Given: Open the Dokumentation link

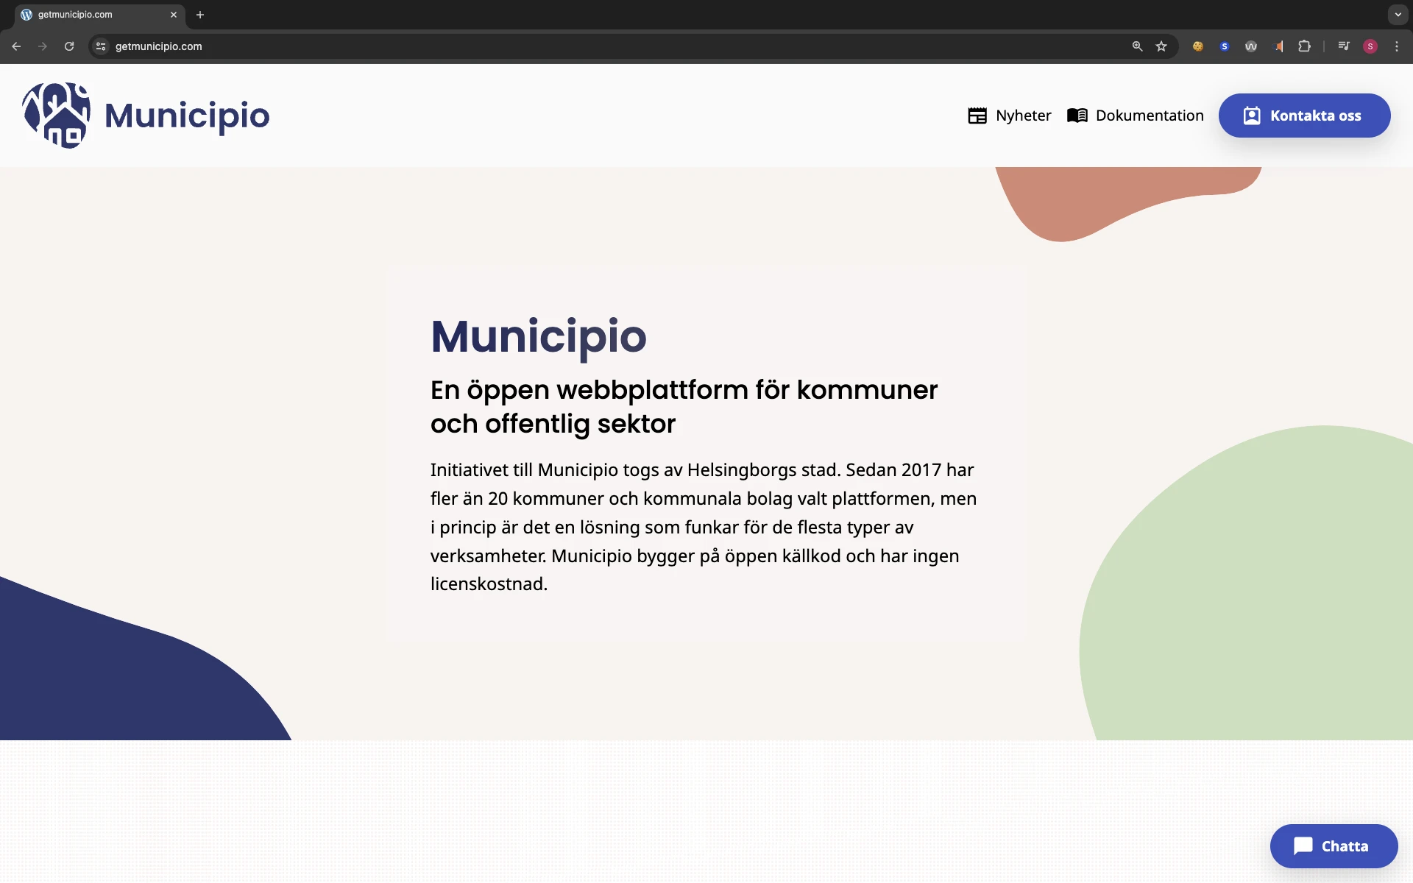Looking at the screenshot, I should coord(1135,116).
